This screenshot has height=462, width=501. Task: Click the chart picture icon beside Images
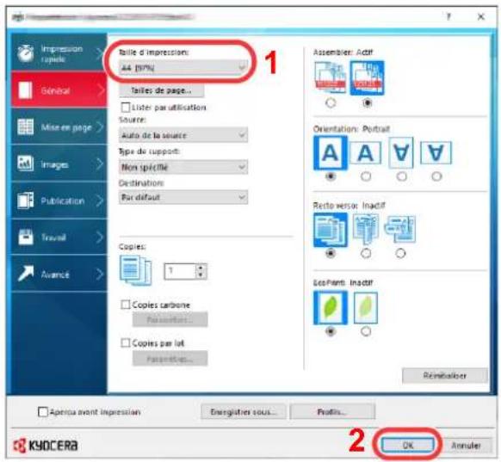[25, 163]
